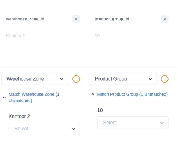Viewport: 178px width, 164px height.
Task: Click the product_group_id column header
Action: click(112, 19)
